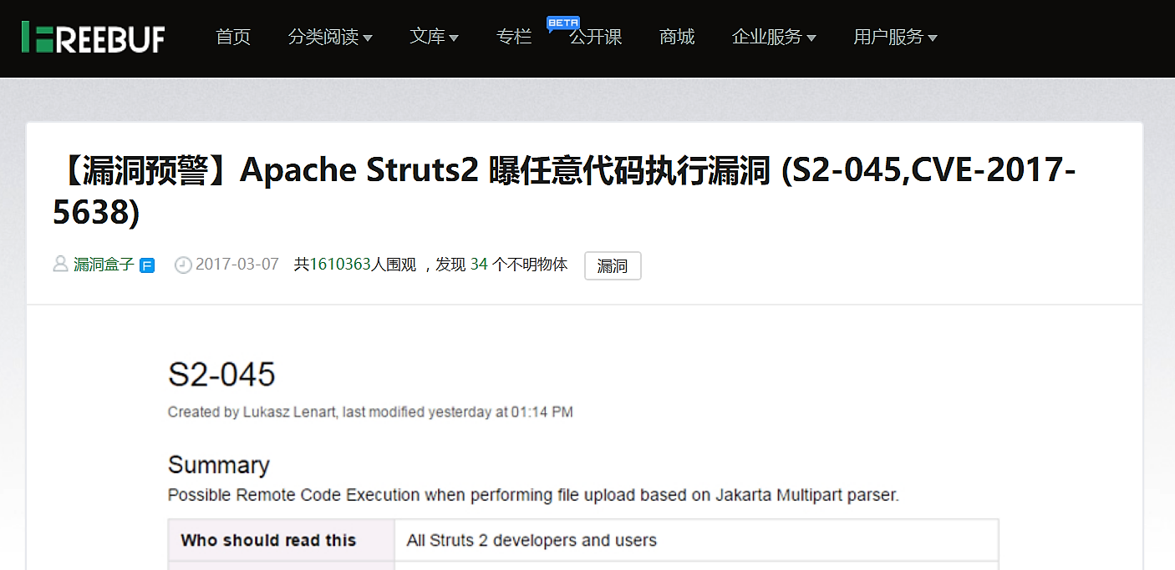Expand the 文库 dropdown menu

coord(434,37)
